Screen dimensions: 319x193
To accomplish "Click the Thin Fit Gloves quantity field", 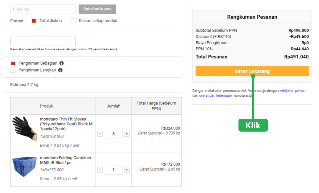I will [113, 134].
